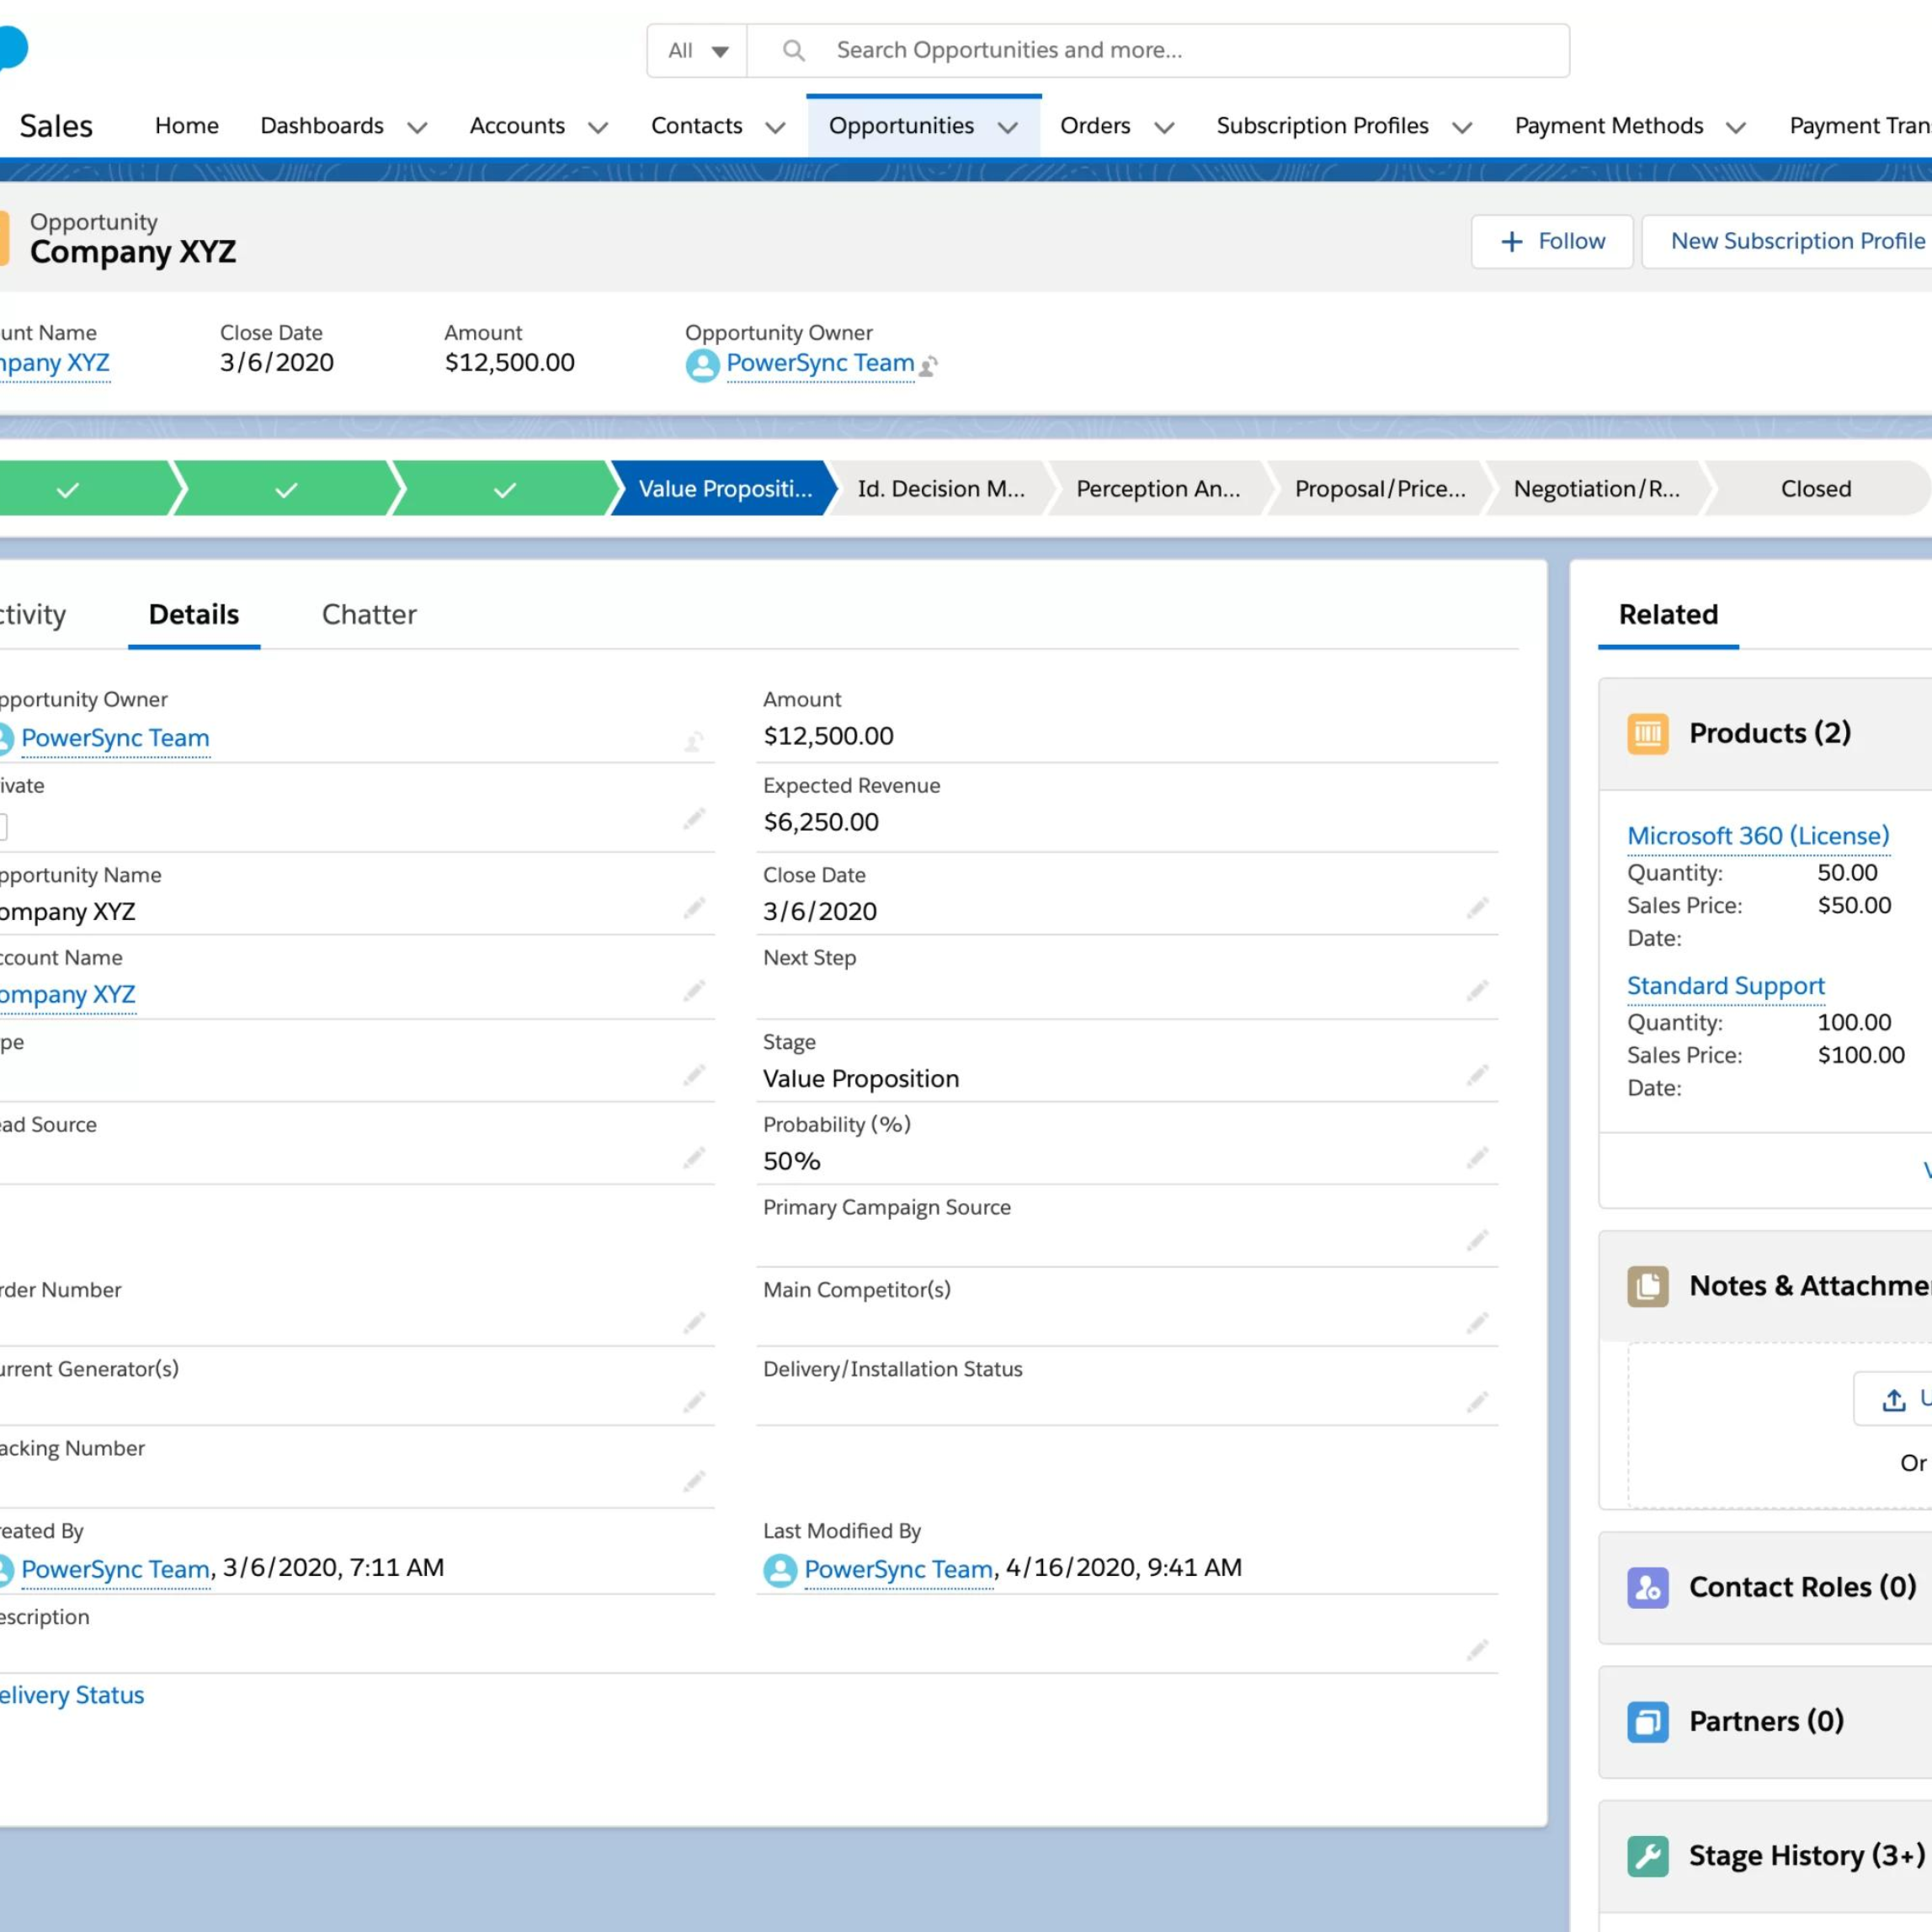Screen dimensions: 1932x1932
Task: Open the Microsoft 360 (License) product link
Action: 1758,835
